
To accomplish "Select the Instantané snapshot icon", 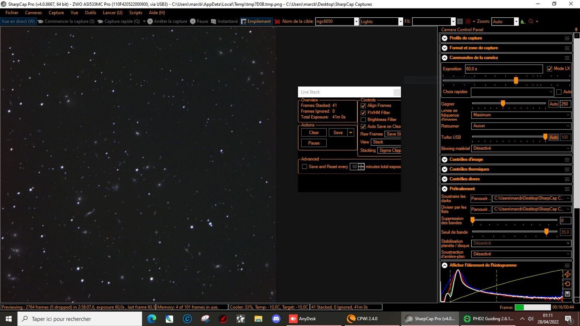I will click(x=213, y=21).
